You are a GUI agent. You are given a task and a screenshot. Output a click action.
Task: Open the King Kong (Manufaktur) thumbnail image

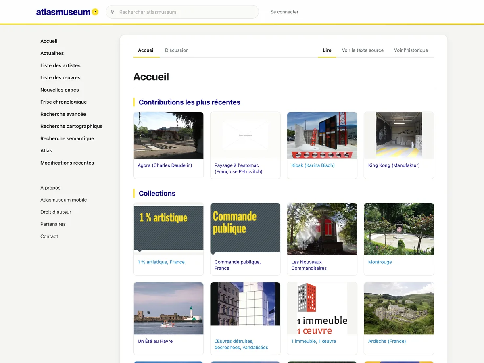[x=399, y=135]
